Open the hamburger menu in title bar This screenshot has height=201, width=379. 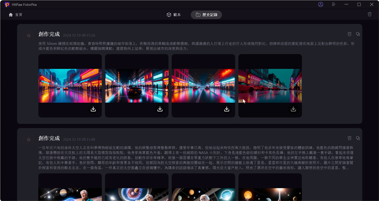pyautogui.click(x=334, y=4)
